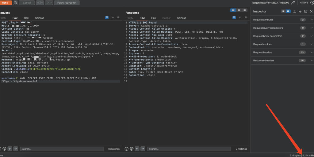
Task: Switch to combined tabbed layout view
Action: pos(244,10)
